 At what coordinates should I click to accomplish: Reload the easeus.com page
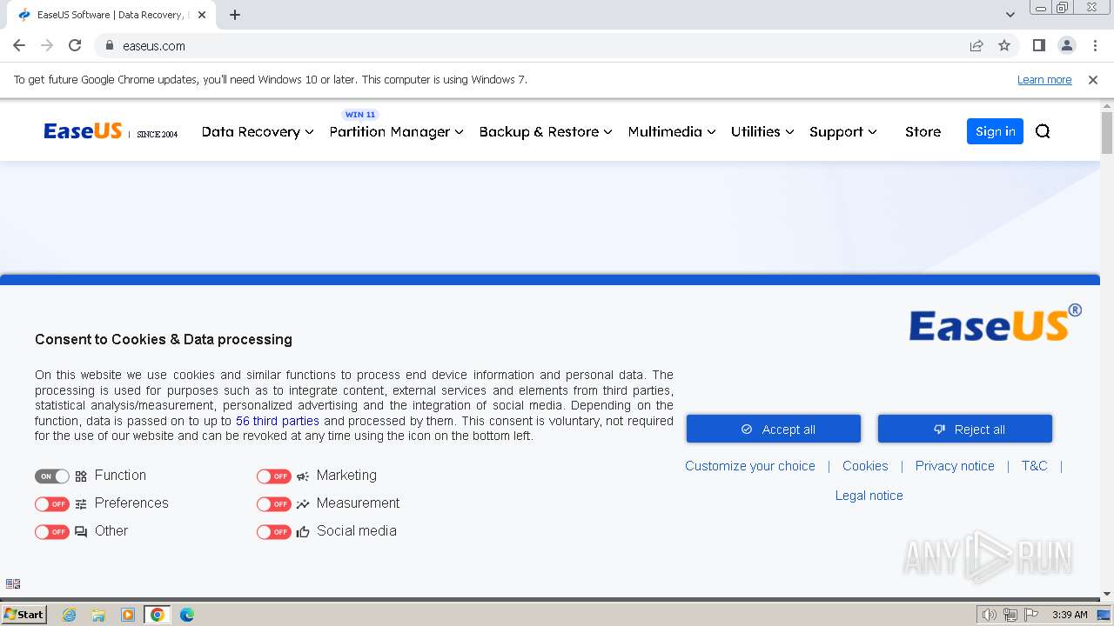point(75,46)
